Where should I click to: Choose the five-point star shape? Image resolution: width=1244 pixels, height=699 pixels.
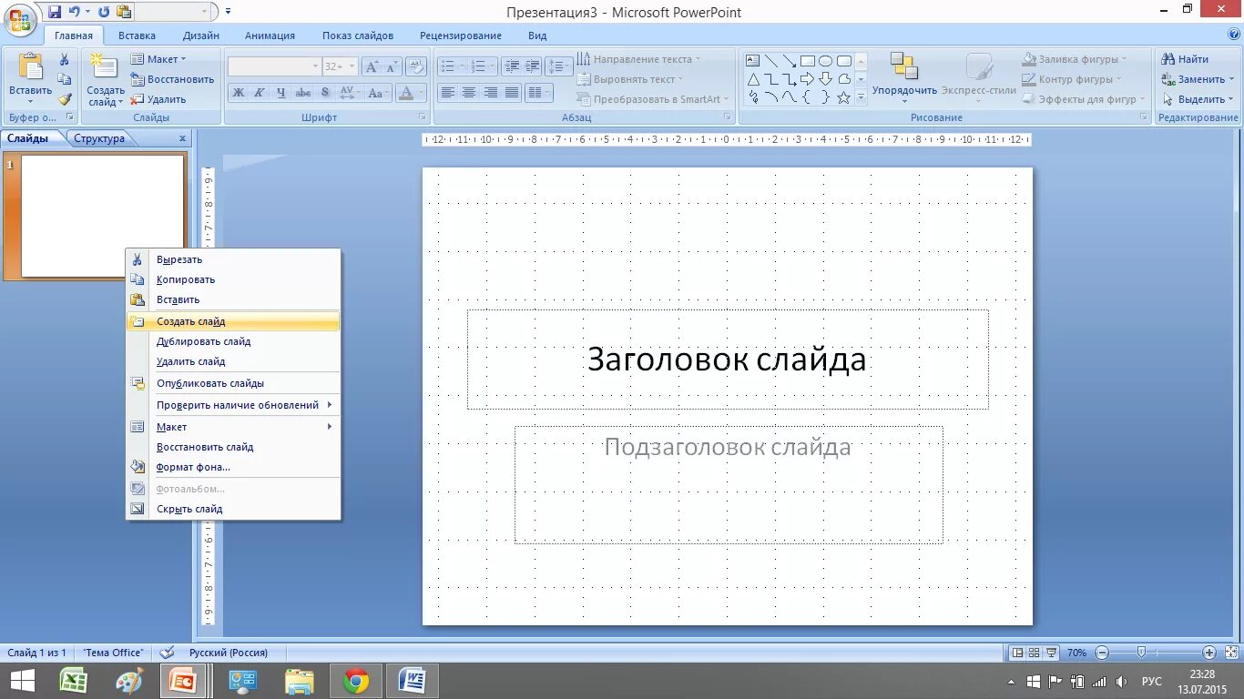pos(844,97)
